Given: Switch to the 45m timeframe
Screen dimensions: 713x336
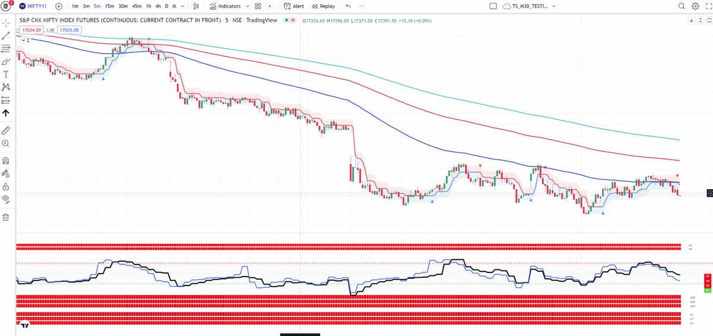Looking at the screenshot, I should pyautogui.click(x=137, y=6).
